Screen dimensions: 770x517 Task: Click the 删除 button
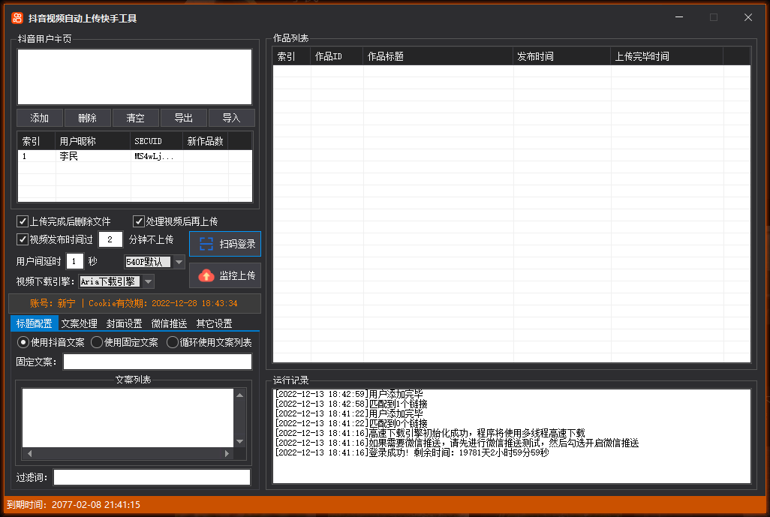pos(87,118)
